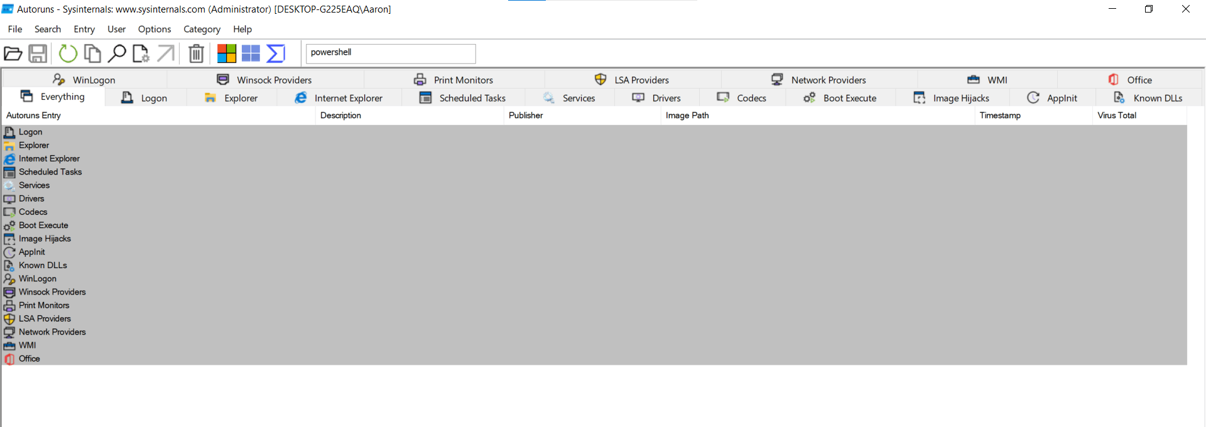Switch to the Drivers tab
Image resolution: width=1206 pixels, height=427 pixels.
tap(656, 98)
